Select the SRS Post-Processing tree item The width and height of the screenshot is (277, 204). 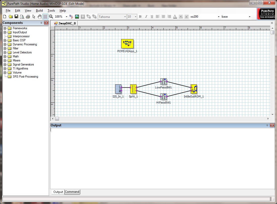25,77
